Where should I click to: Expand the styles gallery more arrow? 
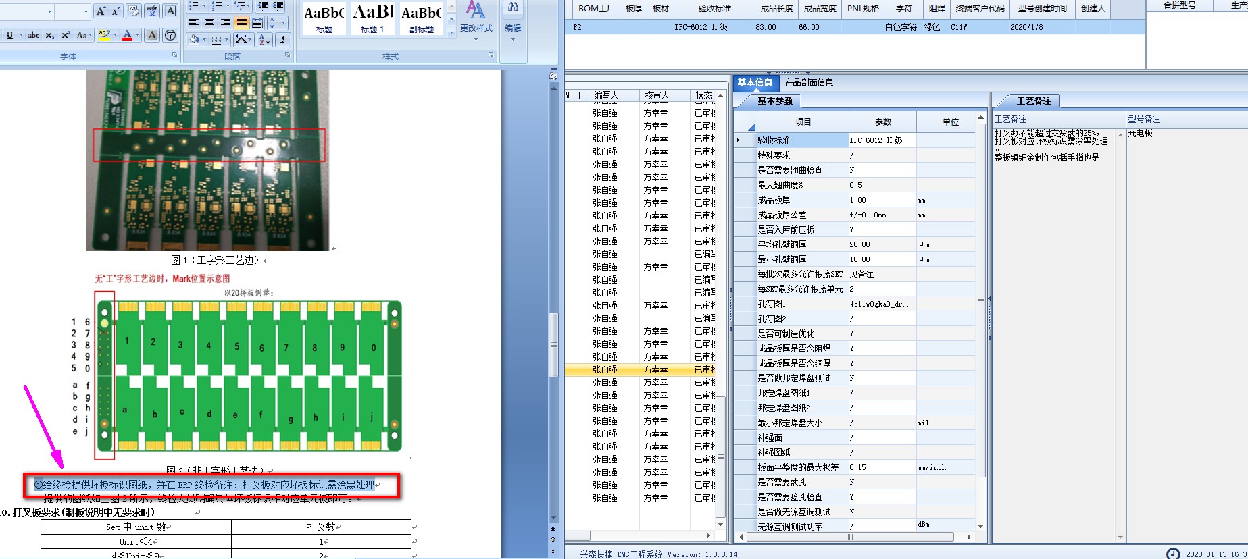pyautogui.click(x=451, y=31)
